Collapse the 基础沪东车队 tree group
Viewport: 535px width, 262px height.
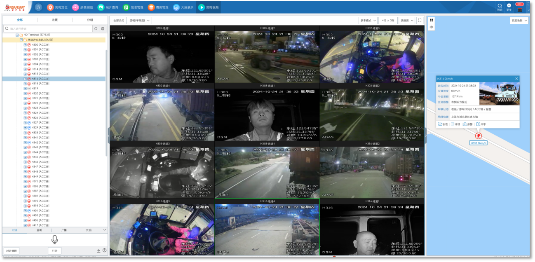21,40
